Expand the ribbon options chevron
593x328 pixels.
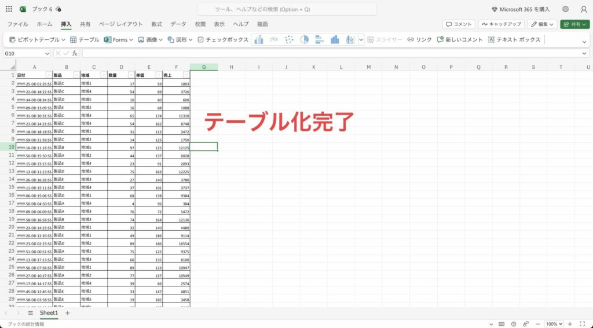585,42
